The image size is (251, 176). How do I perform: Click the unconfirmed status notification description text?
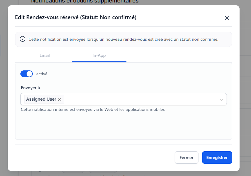tap(123, 40)
